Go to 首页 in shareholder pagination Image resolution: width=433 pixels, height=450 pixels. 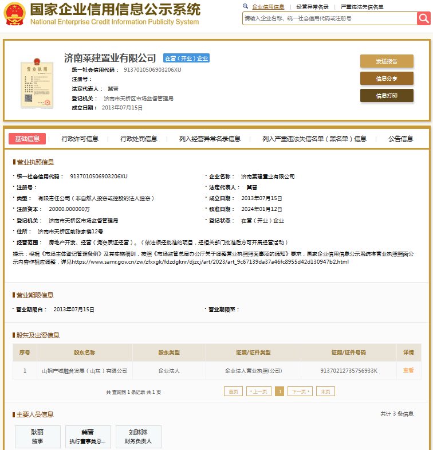click(233, 392)
